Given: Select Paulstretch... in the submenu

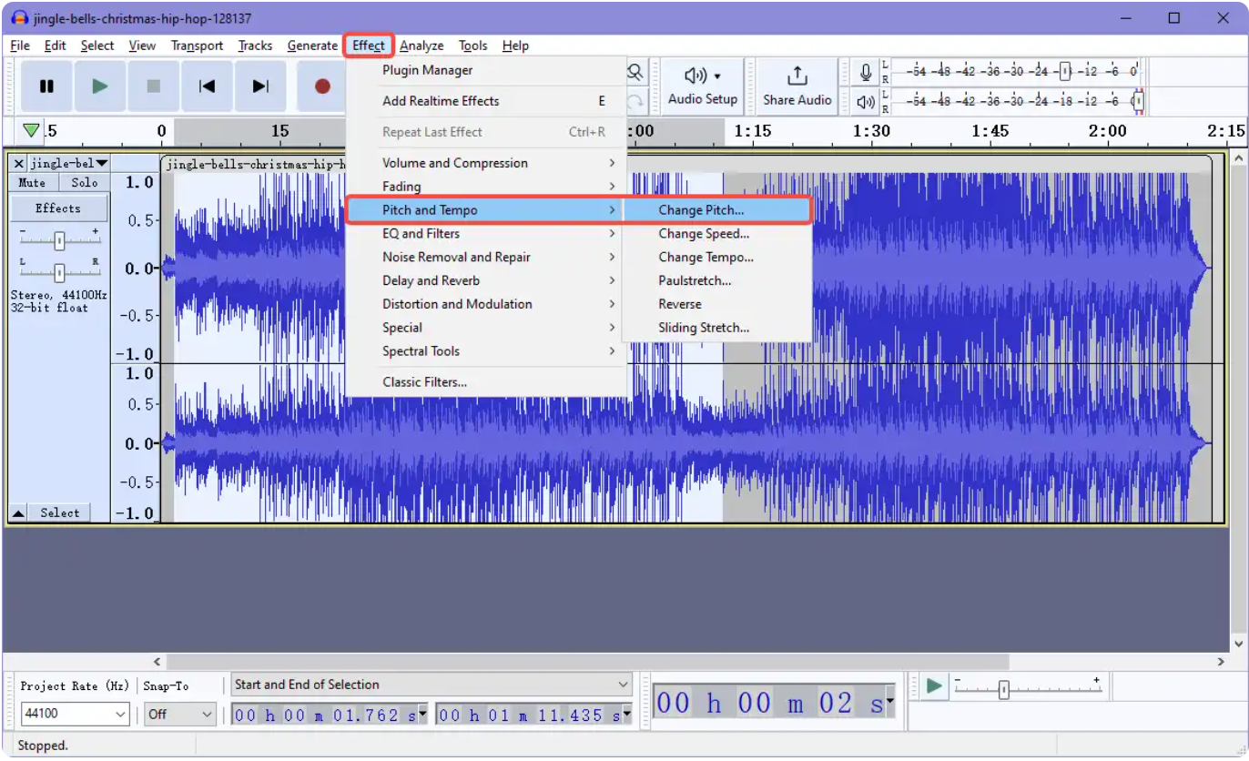Looking at the screenshot, I should [717, 281].
